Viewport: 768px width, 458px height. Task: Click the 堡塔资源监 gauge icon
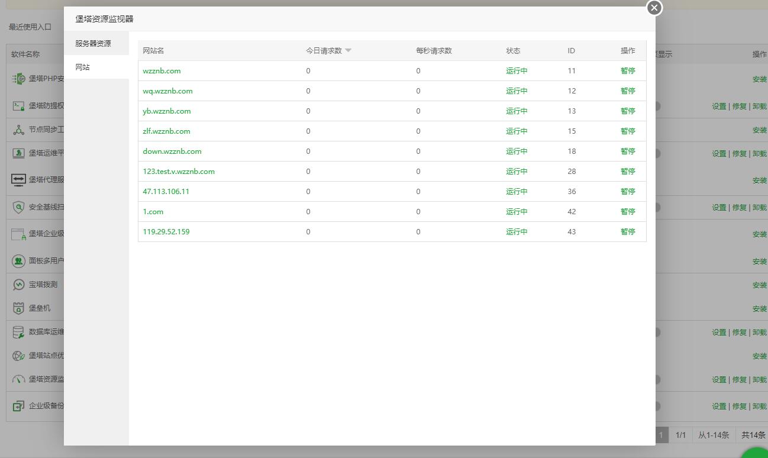(x=19, y=379)
